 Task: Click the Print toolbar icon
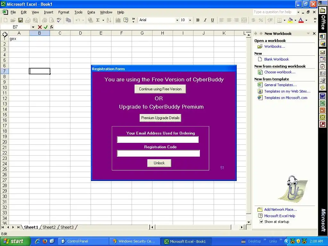tap(44, 20)
